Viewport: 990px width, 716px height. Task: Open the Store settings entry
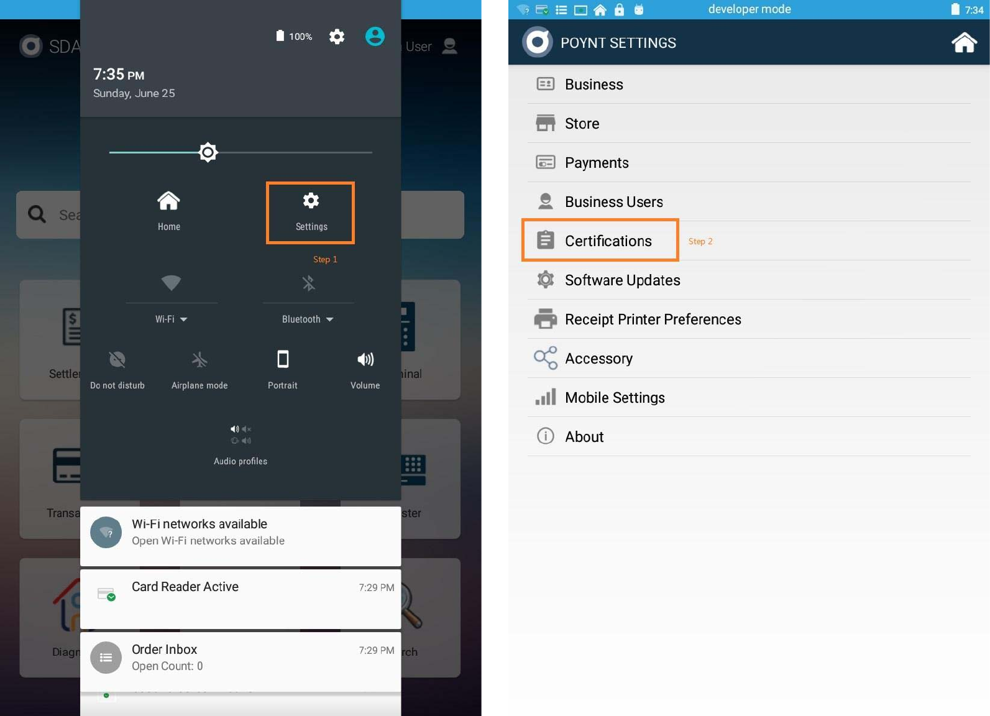[x=749, y=124]
